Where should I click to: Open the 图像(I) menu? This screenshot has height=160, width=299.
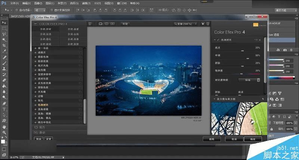[38, 3]
